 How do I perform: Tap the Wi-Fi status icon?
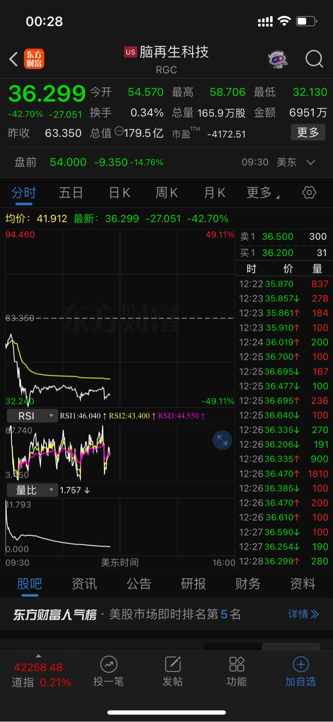284,21
